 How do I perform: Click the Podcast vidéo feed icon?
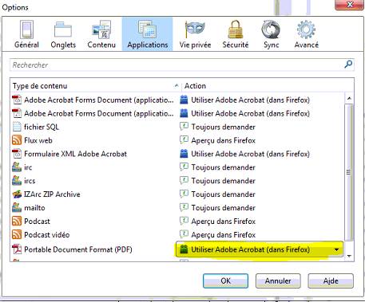pyautogui.click(x=17, y=234)
